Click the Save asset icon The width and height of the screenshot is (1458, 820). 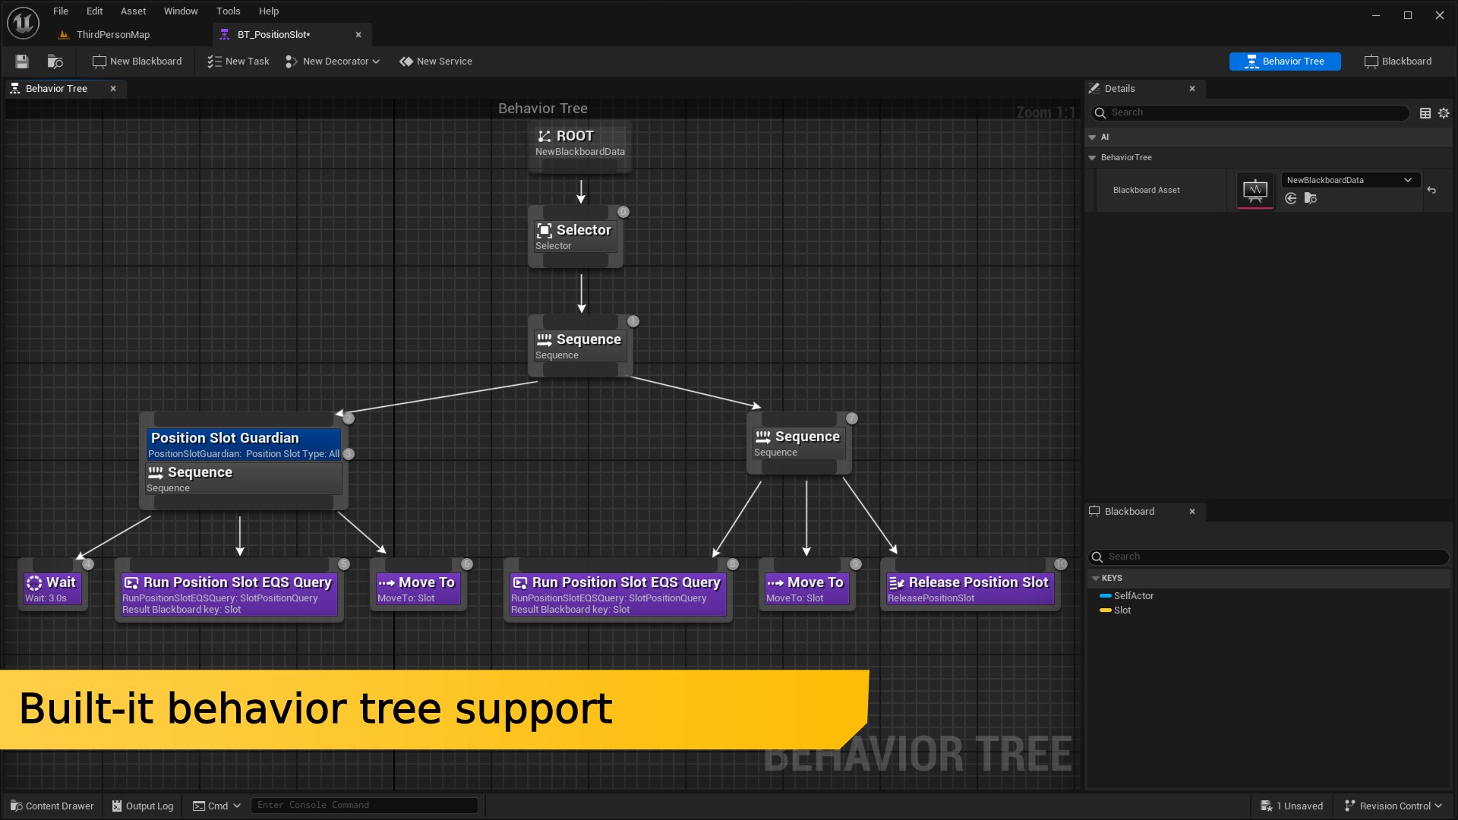point(22,61)
